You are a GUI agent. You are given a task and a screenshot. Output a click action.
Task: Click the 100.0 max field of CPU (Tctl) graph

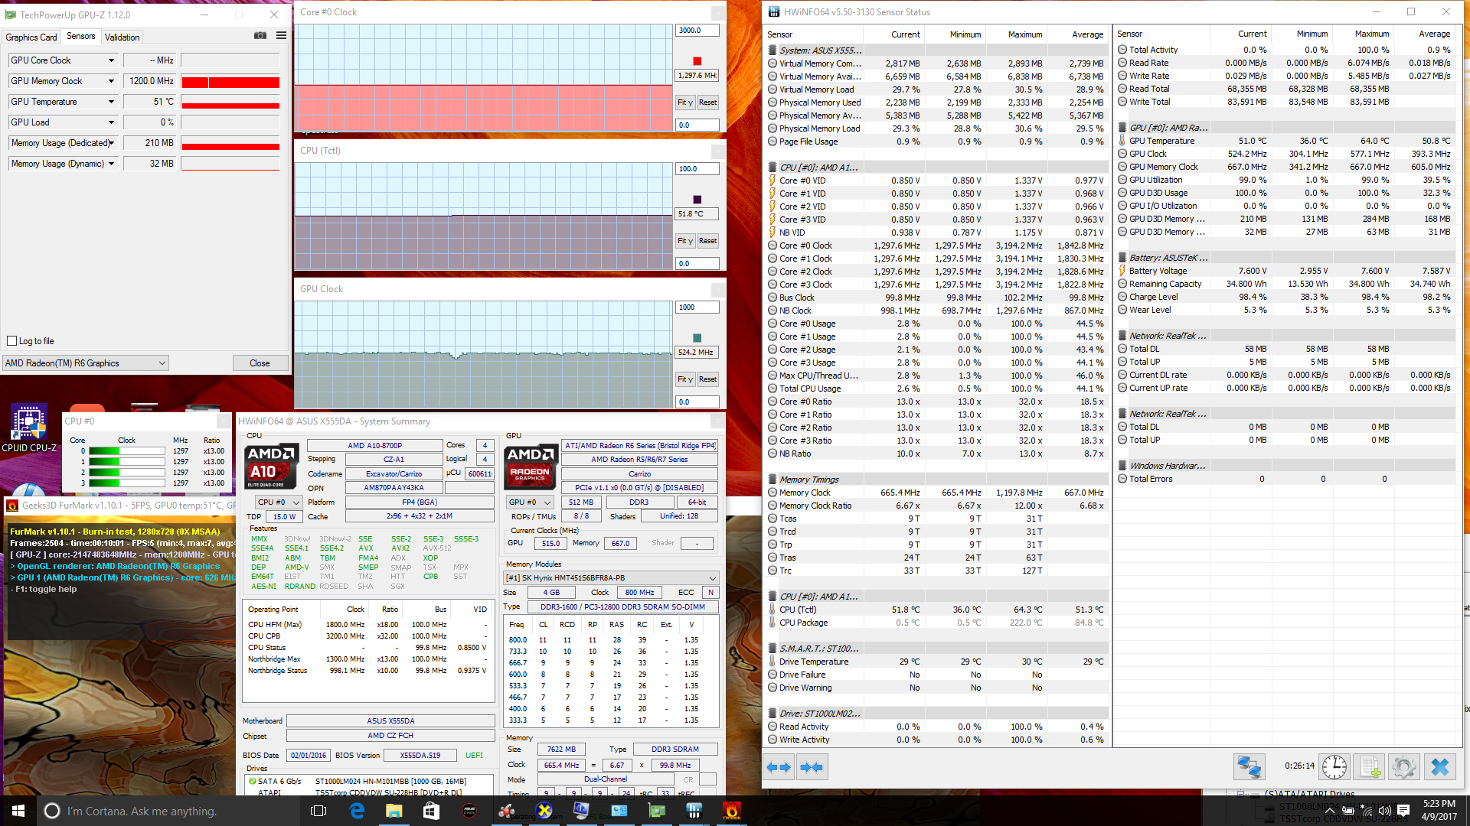click(697, 169)
